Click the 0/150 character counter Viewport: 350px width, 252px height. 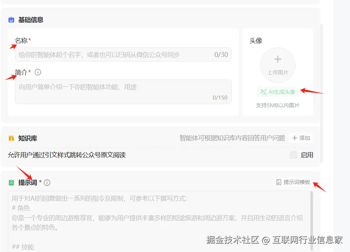(x=220, y=98)
